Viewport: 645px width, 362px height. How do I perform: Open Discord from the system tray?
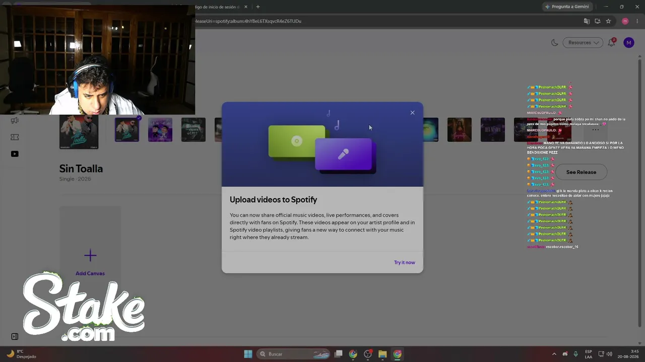coord(565,354)
